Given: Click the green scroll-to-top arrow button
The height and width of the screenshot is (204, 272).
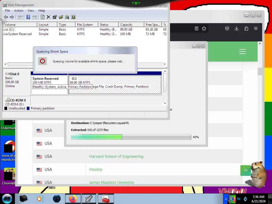Looking at the screenshot, I should click(246, 170).
